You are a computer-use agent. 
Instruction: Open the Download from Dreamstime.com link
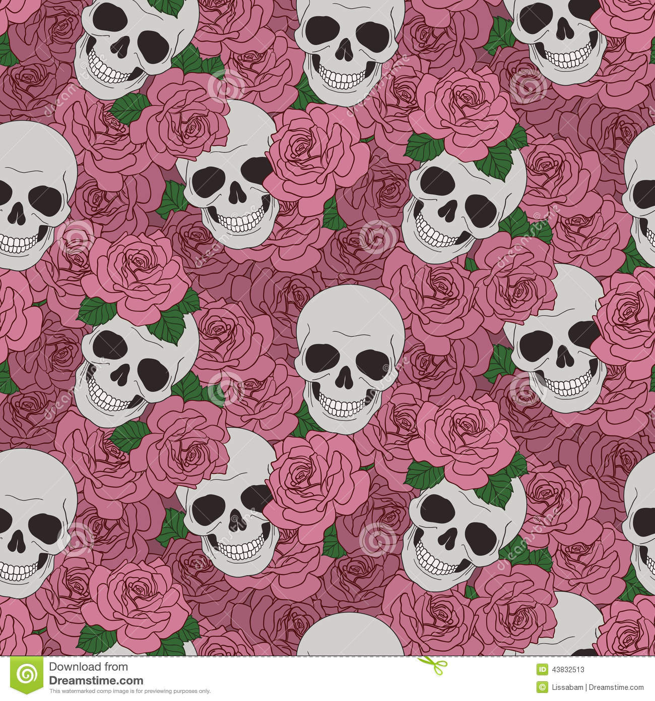tap(96, 674)
